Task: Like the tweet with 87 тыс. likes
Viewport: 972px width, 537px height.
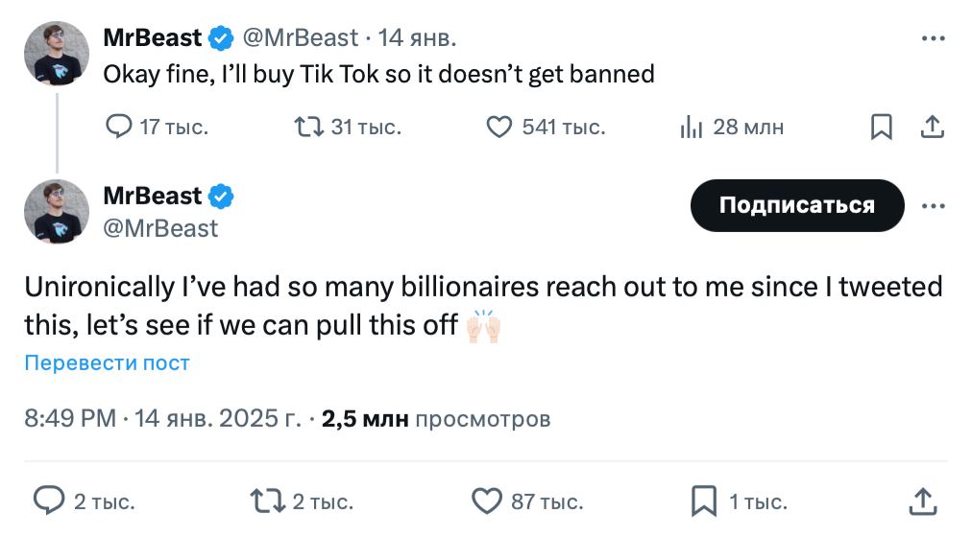Action: [488, 500]
